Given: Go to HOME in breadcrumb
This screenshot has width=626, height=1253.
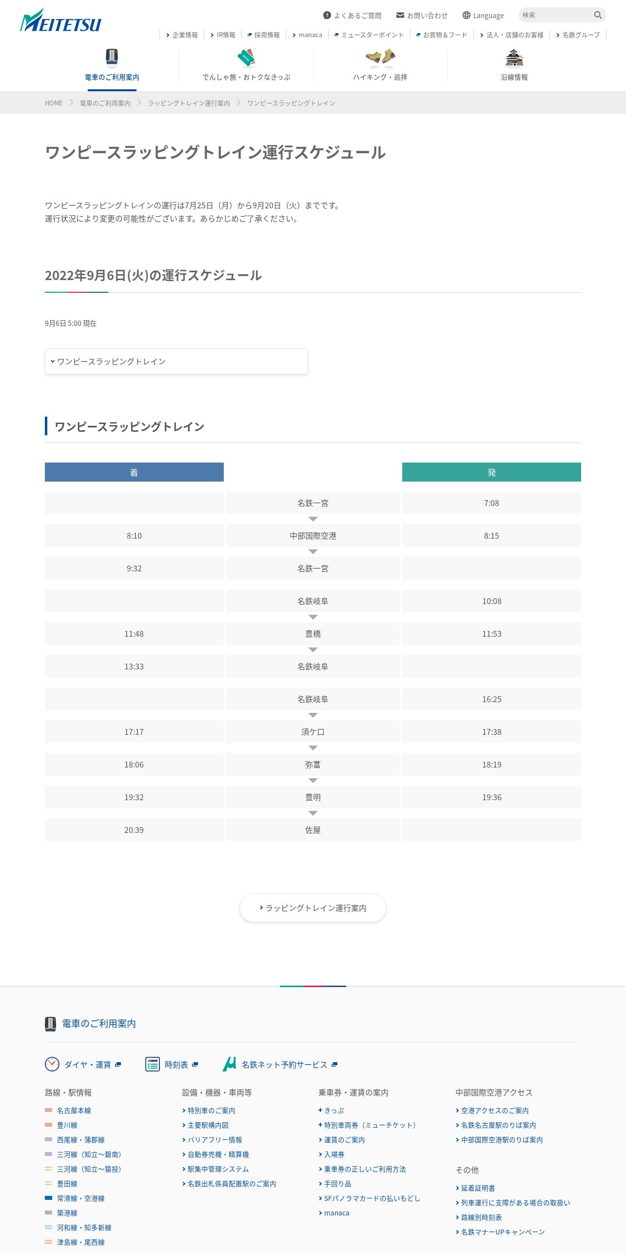Looking at the screenshot, I should (x=54, y=103).
